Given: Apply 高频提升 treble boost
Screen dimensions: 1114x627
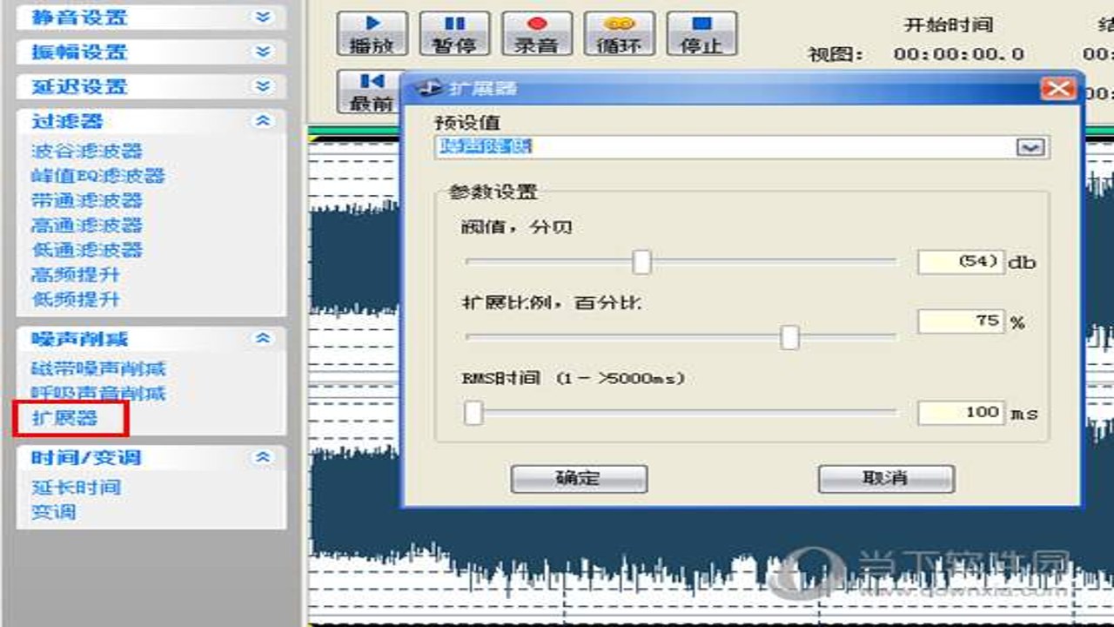Looking at the screenshot, I should pyautogui.click(x=76, y=274).
